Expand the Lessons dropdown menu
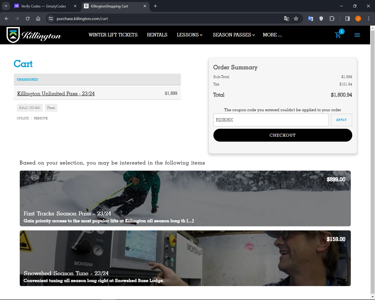Screen dimensions: 375x300 pos(189,35)
